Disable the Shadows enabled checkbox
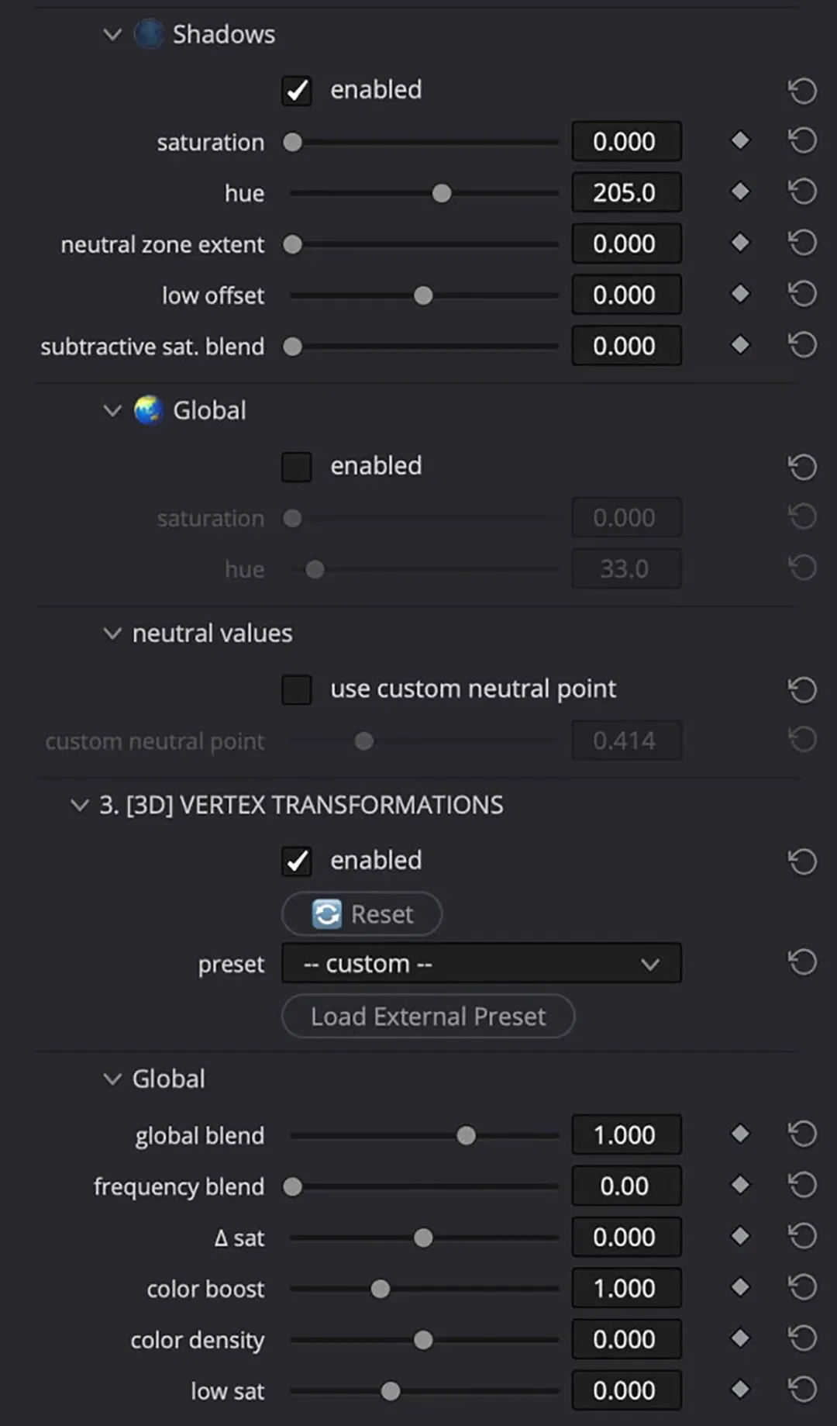Screen dimensions: 837x1426 coord(296,91)
